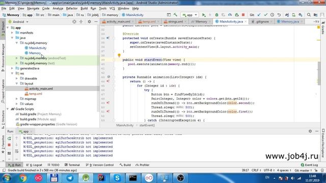Viewport: 326px width, 183px height.
Task: Hide the Project panel with minus icon
Action: (x=96, y=21)
